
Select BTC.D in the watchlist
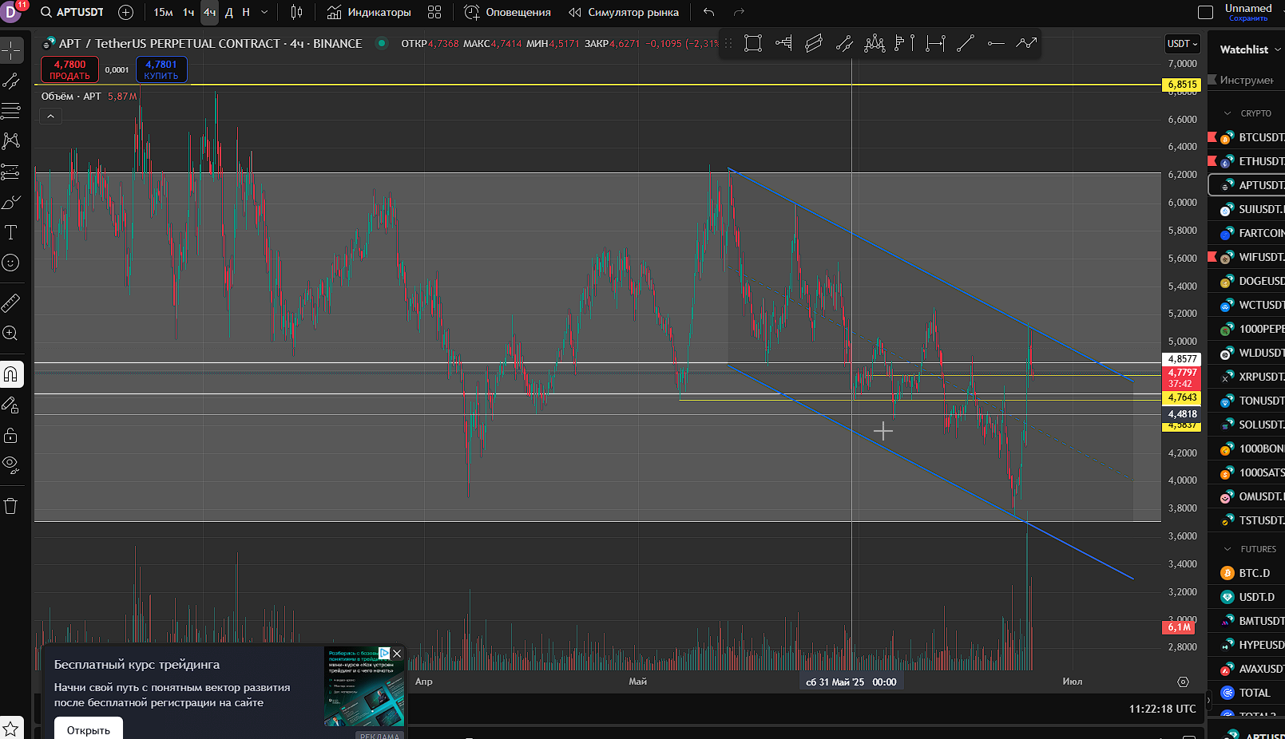pos(1247,573)
